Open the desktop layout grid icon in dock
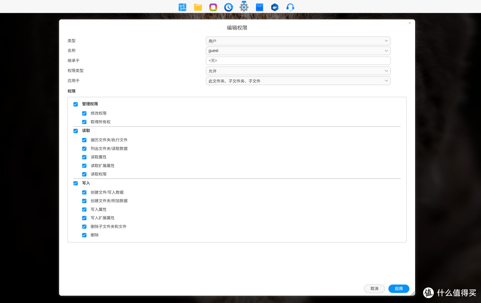 tap(183, 7)
